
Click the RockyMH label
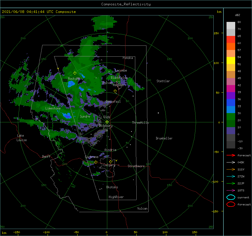point(74,79)
